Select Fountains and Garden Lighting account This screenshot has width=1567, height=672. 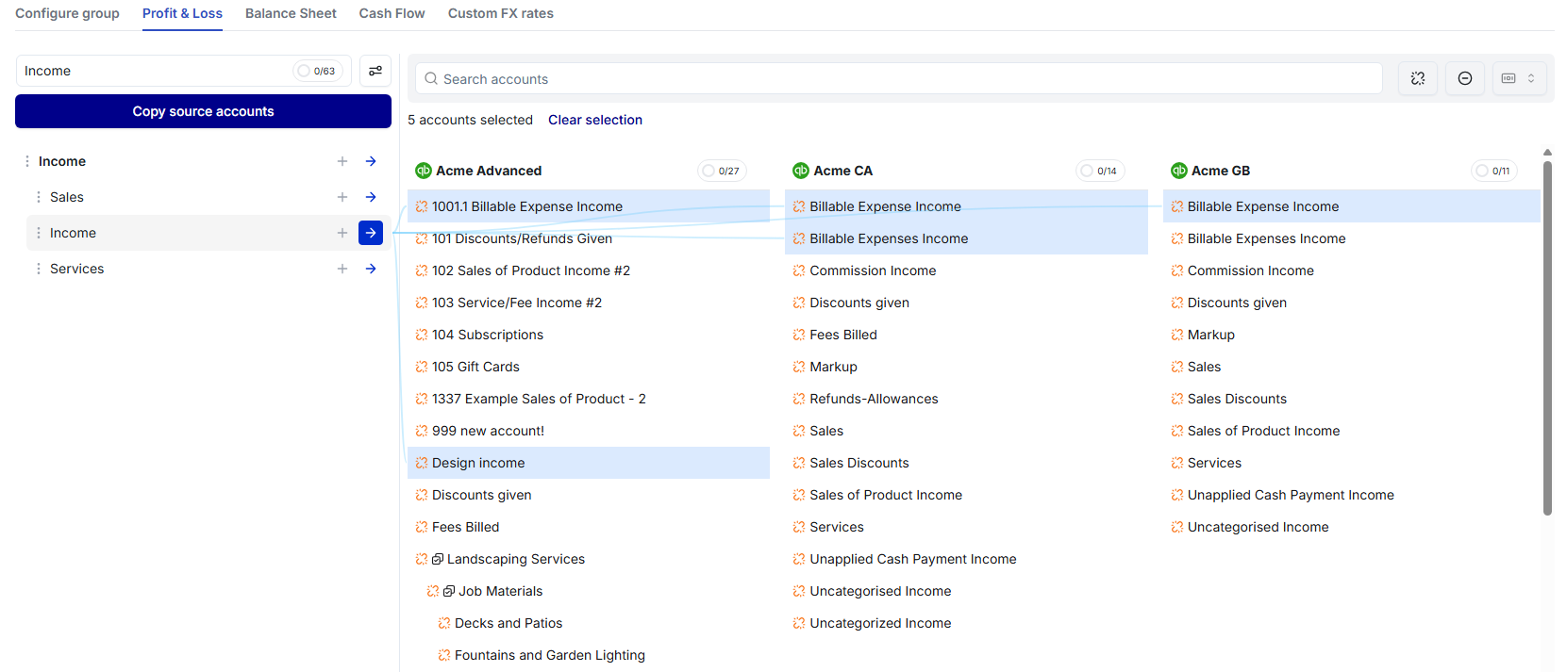click(x=589, y=655)
